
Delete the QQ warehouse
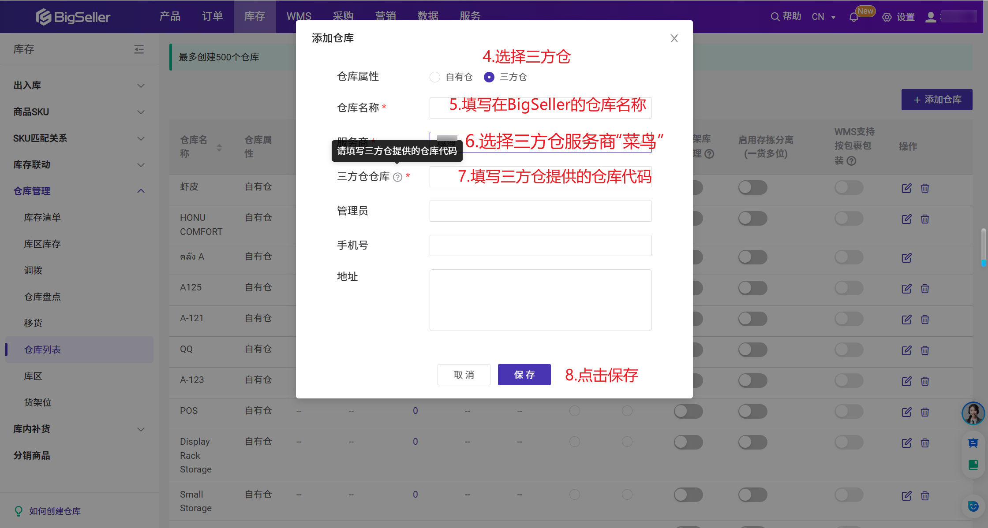tap(925, 350)
